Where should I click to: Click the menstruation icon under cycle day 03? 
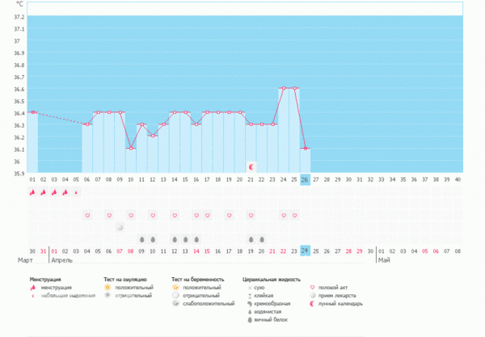(x=54, y=192)
